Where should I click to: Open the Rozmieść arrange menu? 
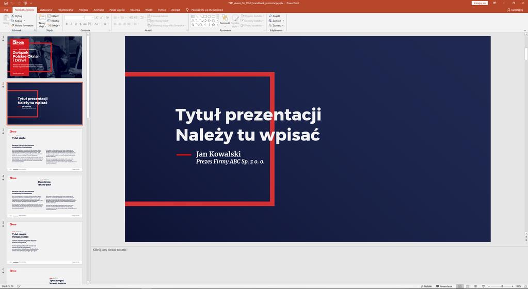pyautogui.click(x=225, y=20)
